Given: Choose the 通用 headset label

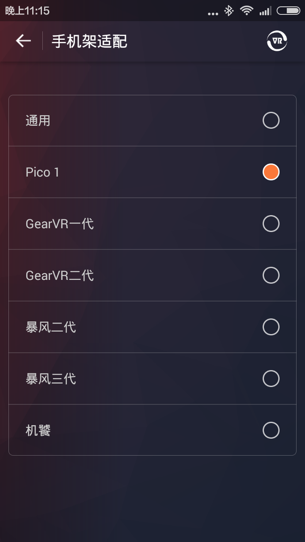Looking at the screenshot, I should pyautogui.click(x=38, y=120).
